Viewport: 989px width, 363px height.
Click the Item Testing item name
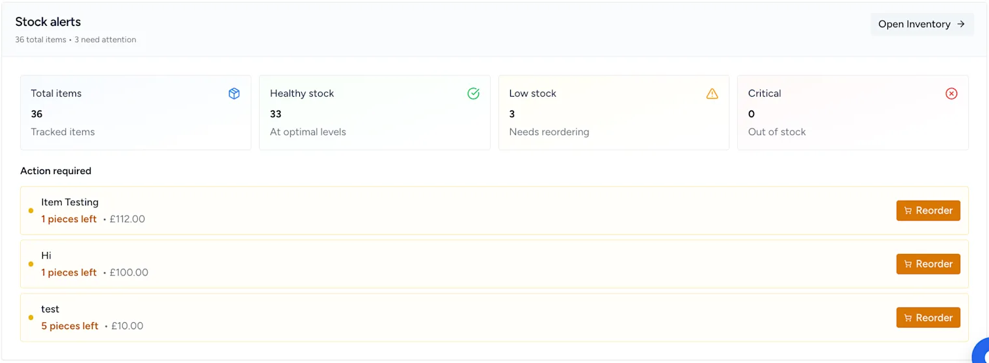pos(70,203)
